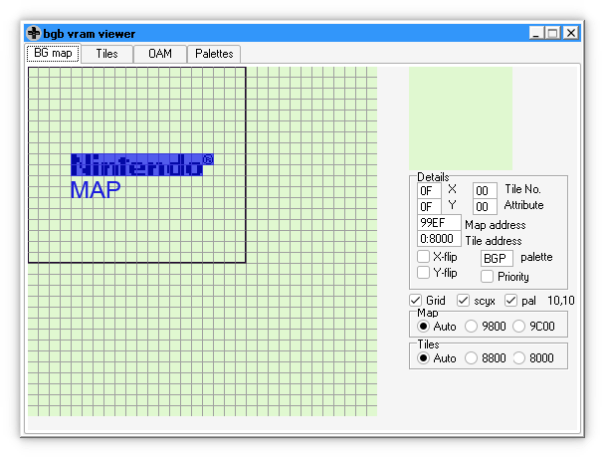Uncheck the pal checkbox

pos(510,300)
